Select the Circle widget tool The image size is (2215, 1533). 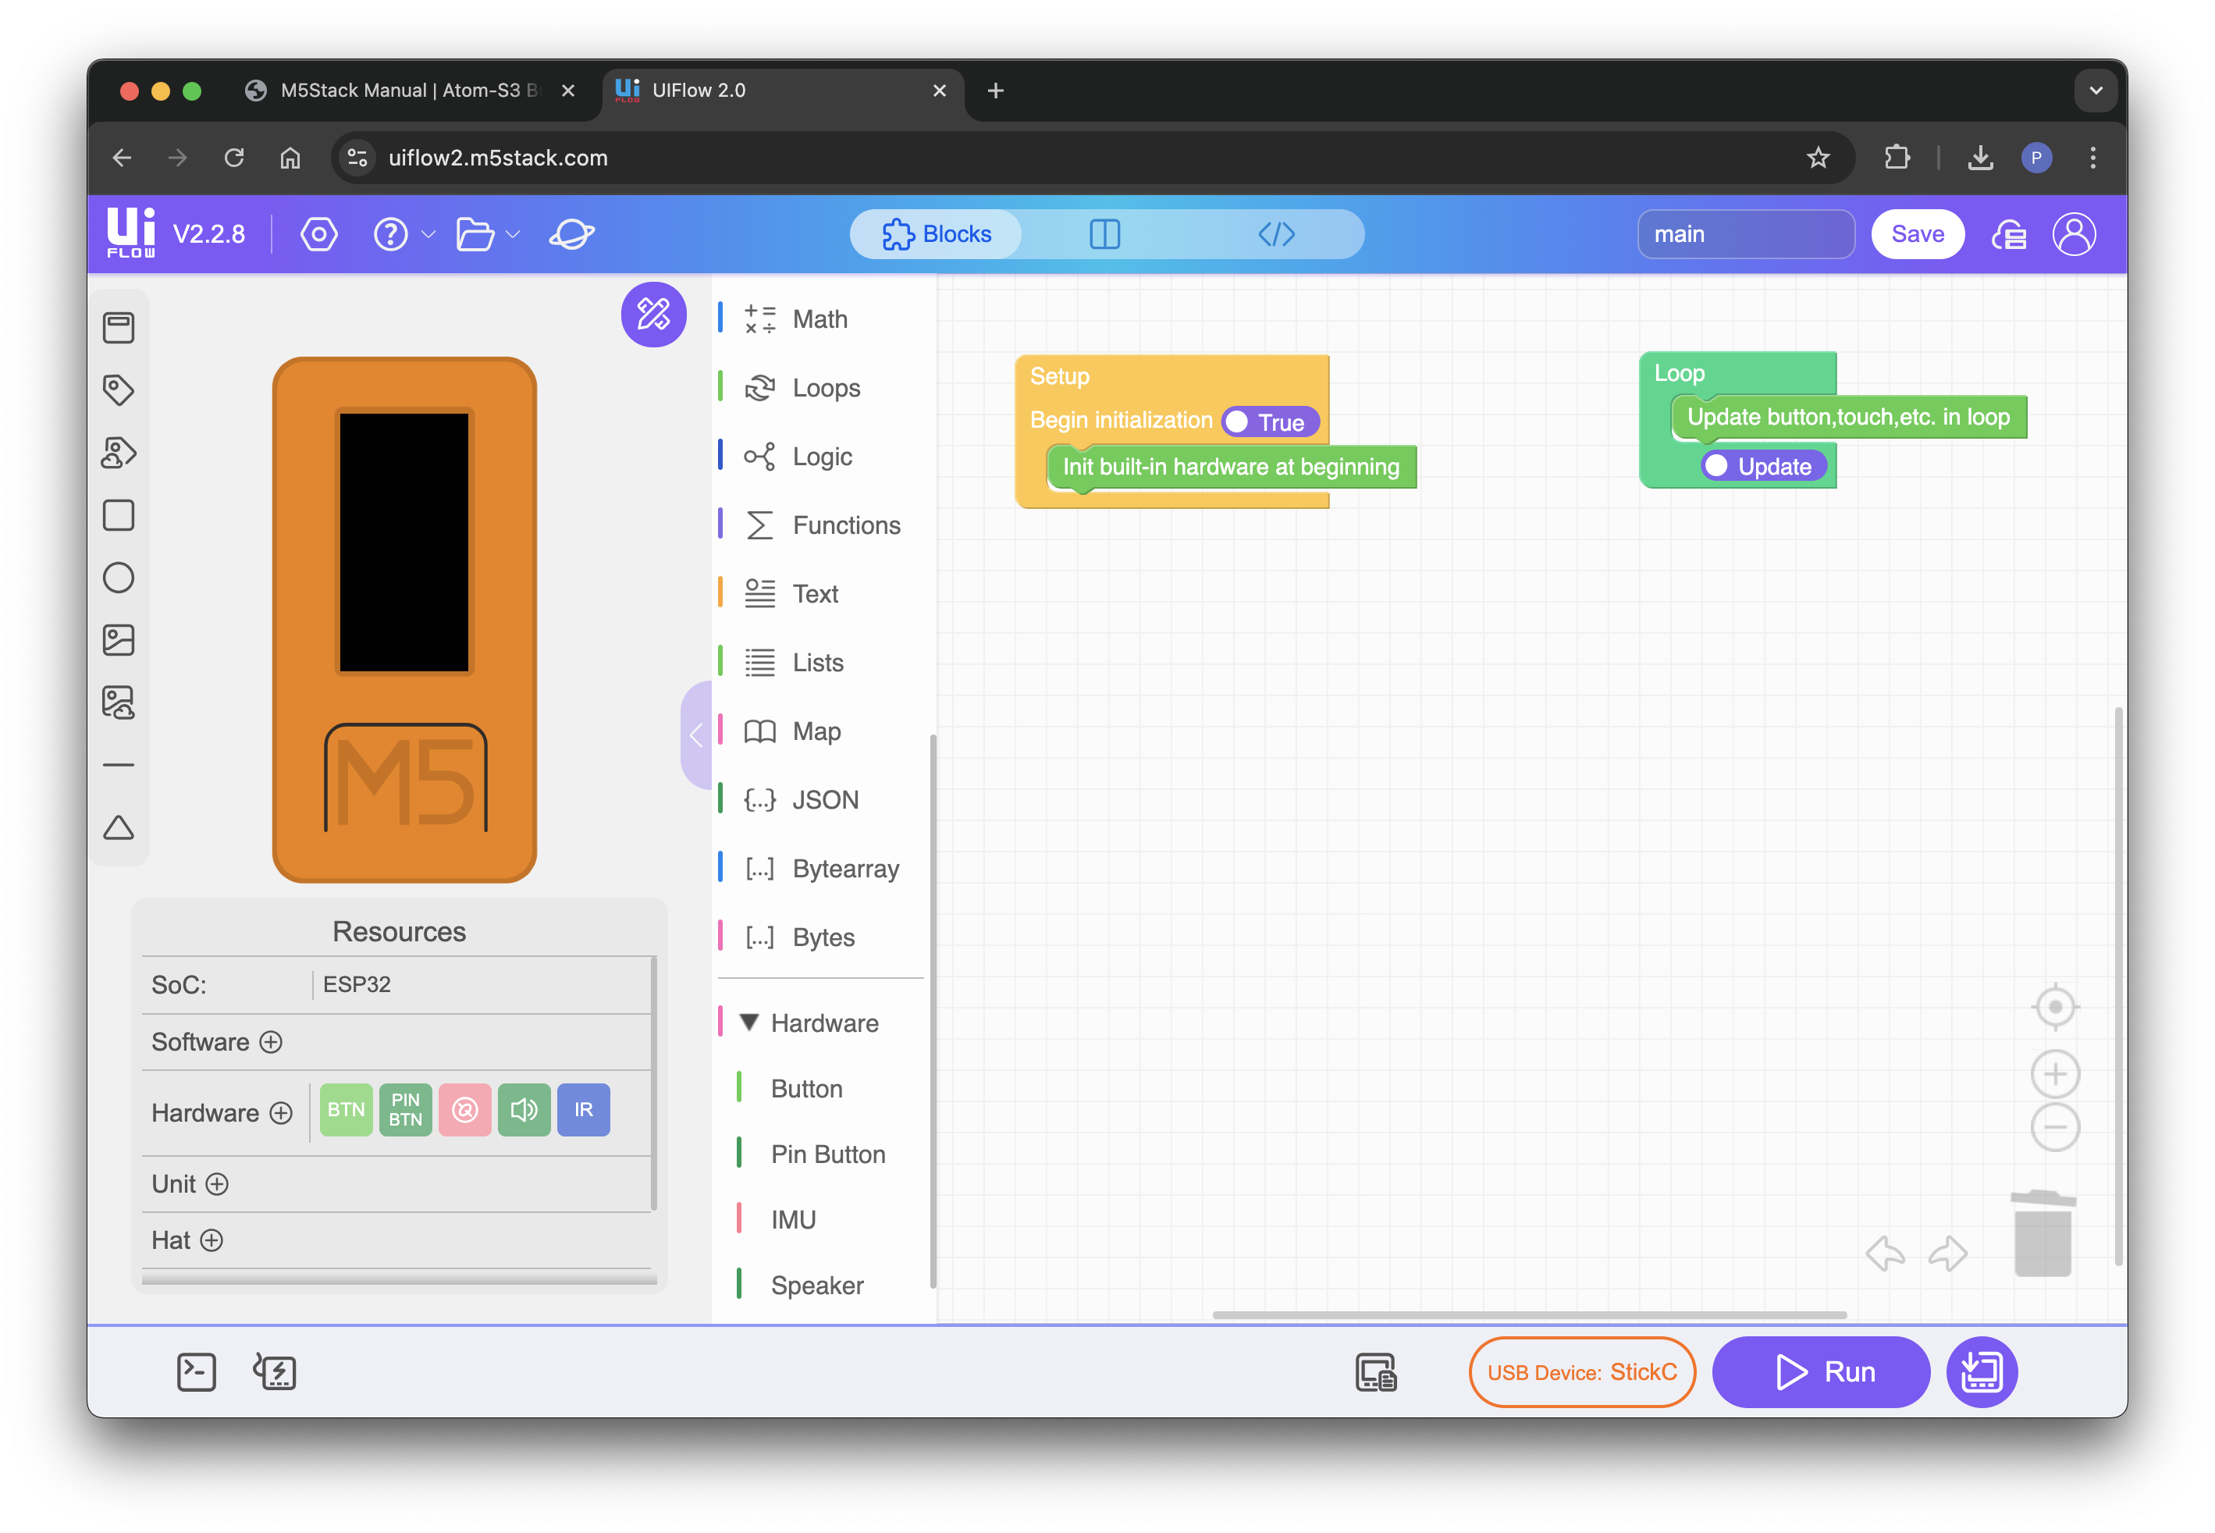point(118,578)
